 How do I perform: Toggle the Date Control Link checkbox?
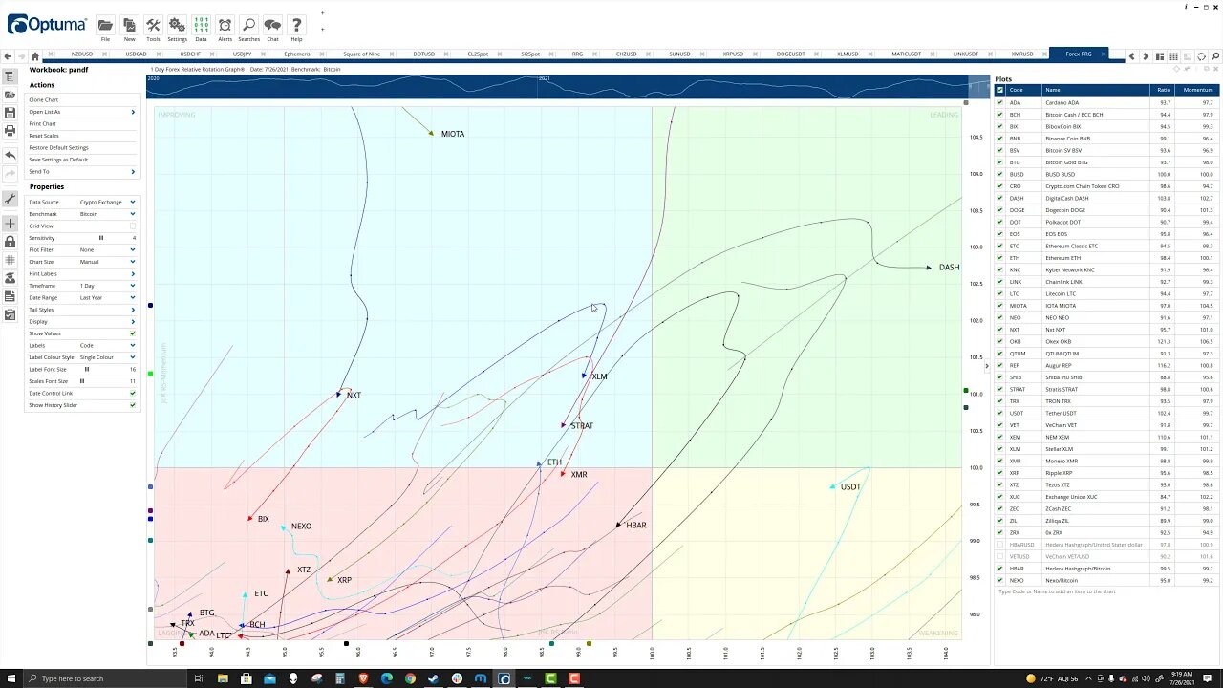click(x=132, y=393)
